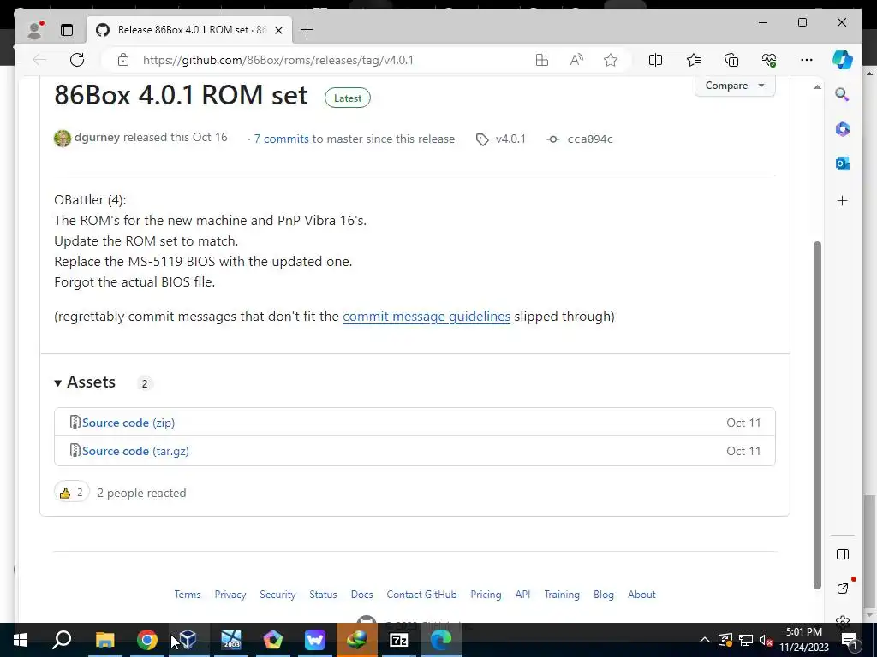
Task: Click dgurney's avatar image
Action: point(62,138)
